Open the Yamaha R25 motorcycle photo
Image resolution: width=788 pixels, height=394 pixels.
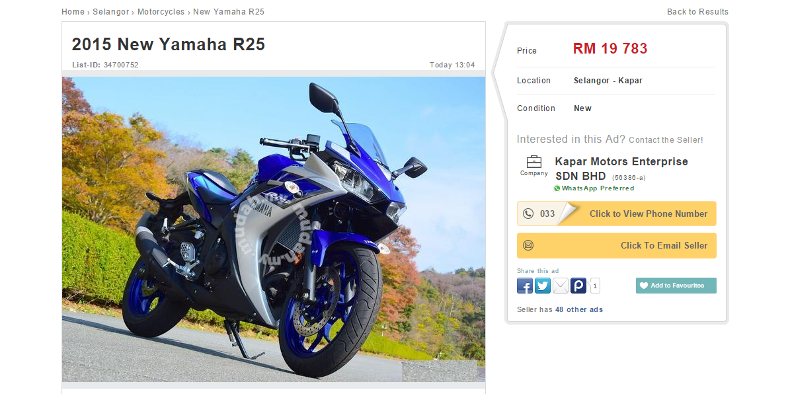[274, 229]
